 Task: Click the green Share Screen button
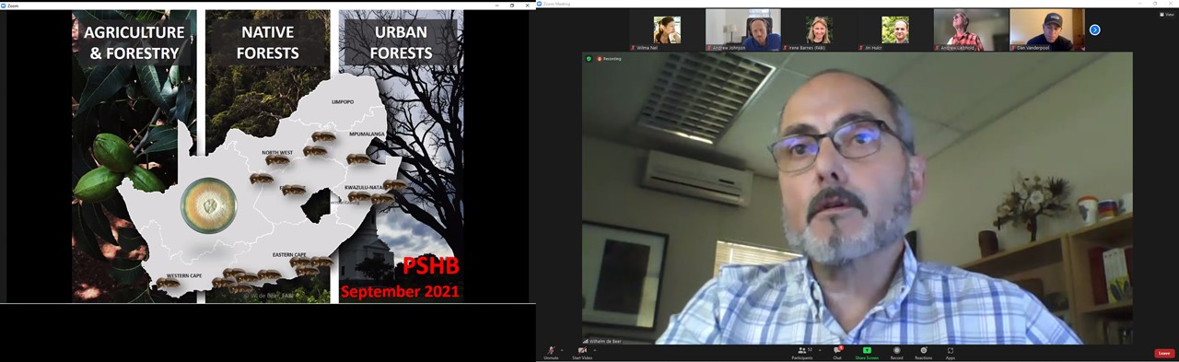click(867, 352)
